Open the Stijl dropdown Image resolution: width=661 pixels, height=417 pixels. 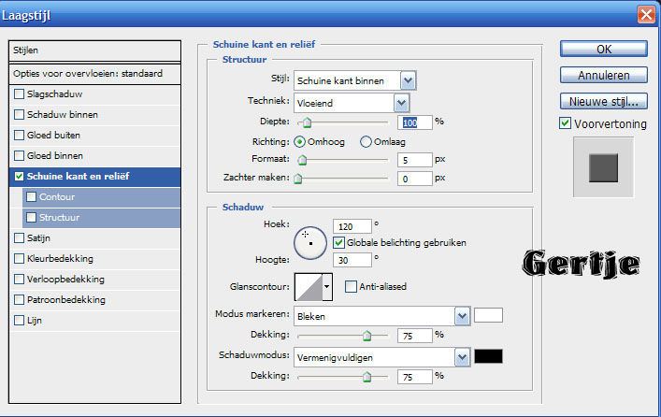tap(408, 80)
